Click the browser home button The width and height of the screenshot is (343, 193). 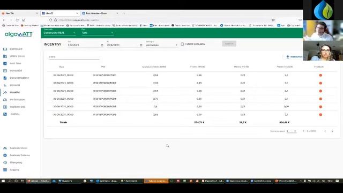24,20
